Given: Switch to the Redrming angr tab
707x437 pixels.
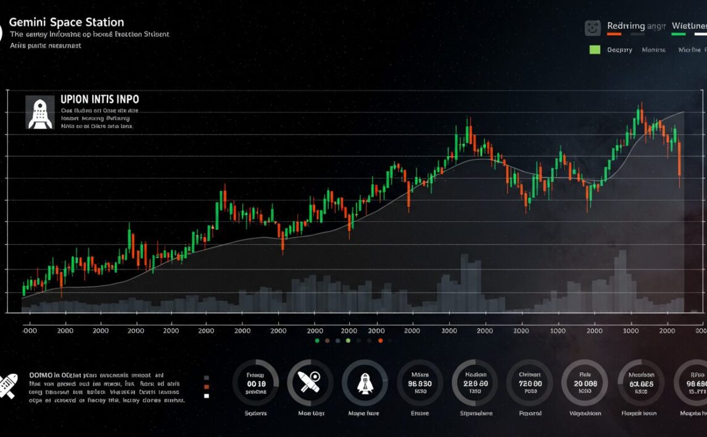Looking at the screenshot, I should coord(635,26).
